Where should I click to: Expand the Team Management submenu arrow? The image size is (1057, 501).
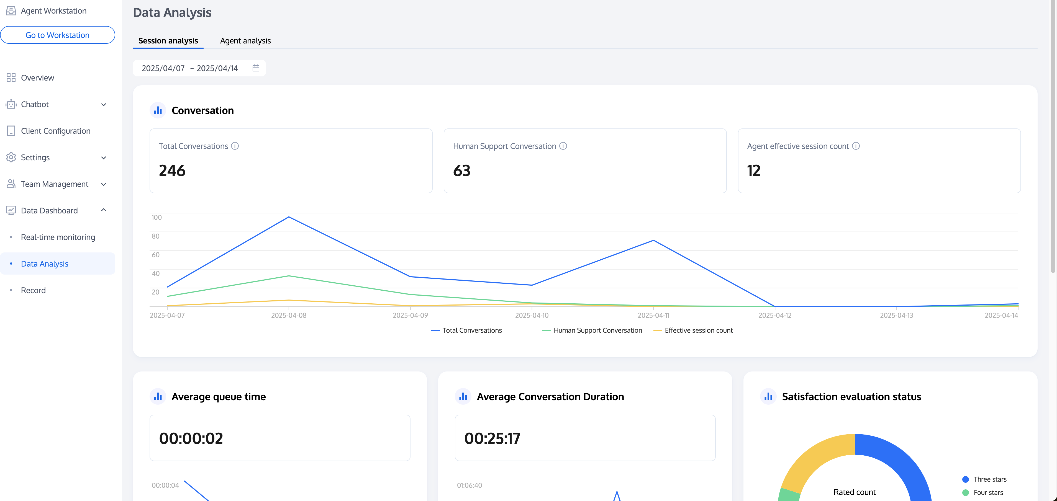tap(104, 184)
